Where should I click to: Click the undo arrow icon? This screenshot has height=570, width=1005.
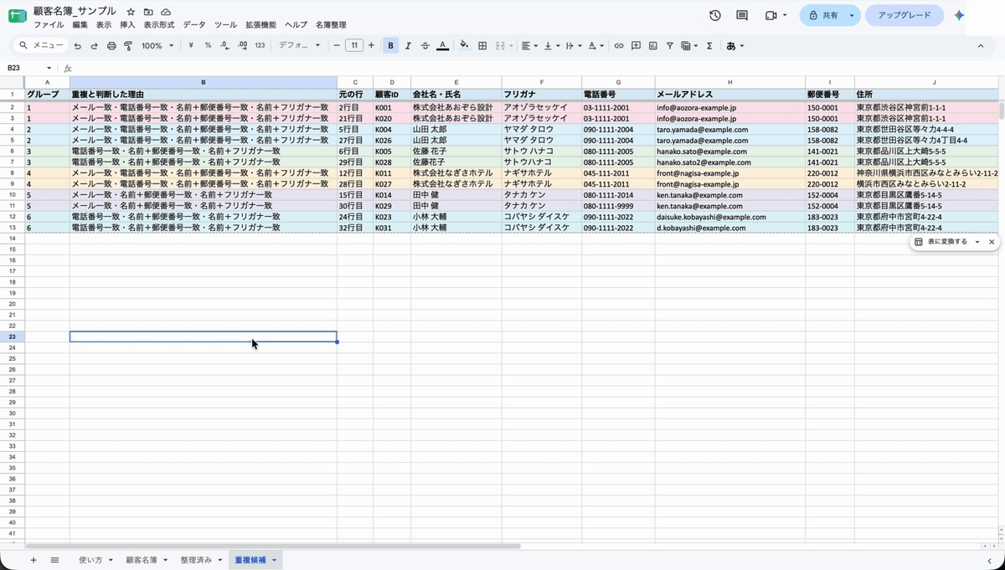tap(77, 46)
